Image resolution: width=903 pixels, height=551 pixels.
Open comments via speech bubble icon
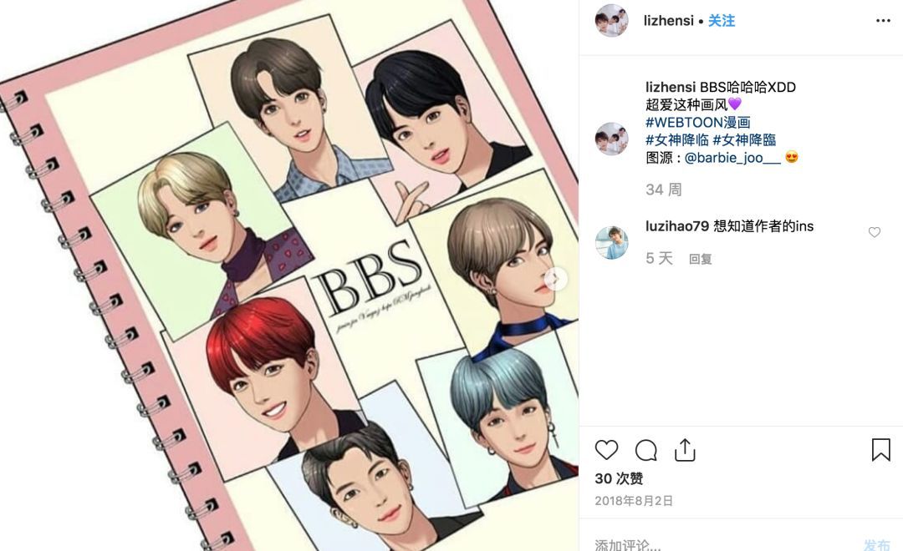645,450
